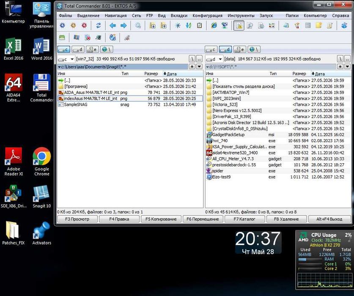Open Adobe Reader XI desktop icon
Viewport: 354px width, 296px height.
coord(14,162)
